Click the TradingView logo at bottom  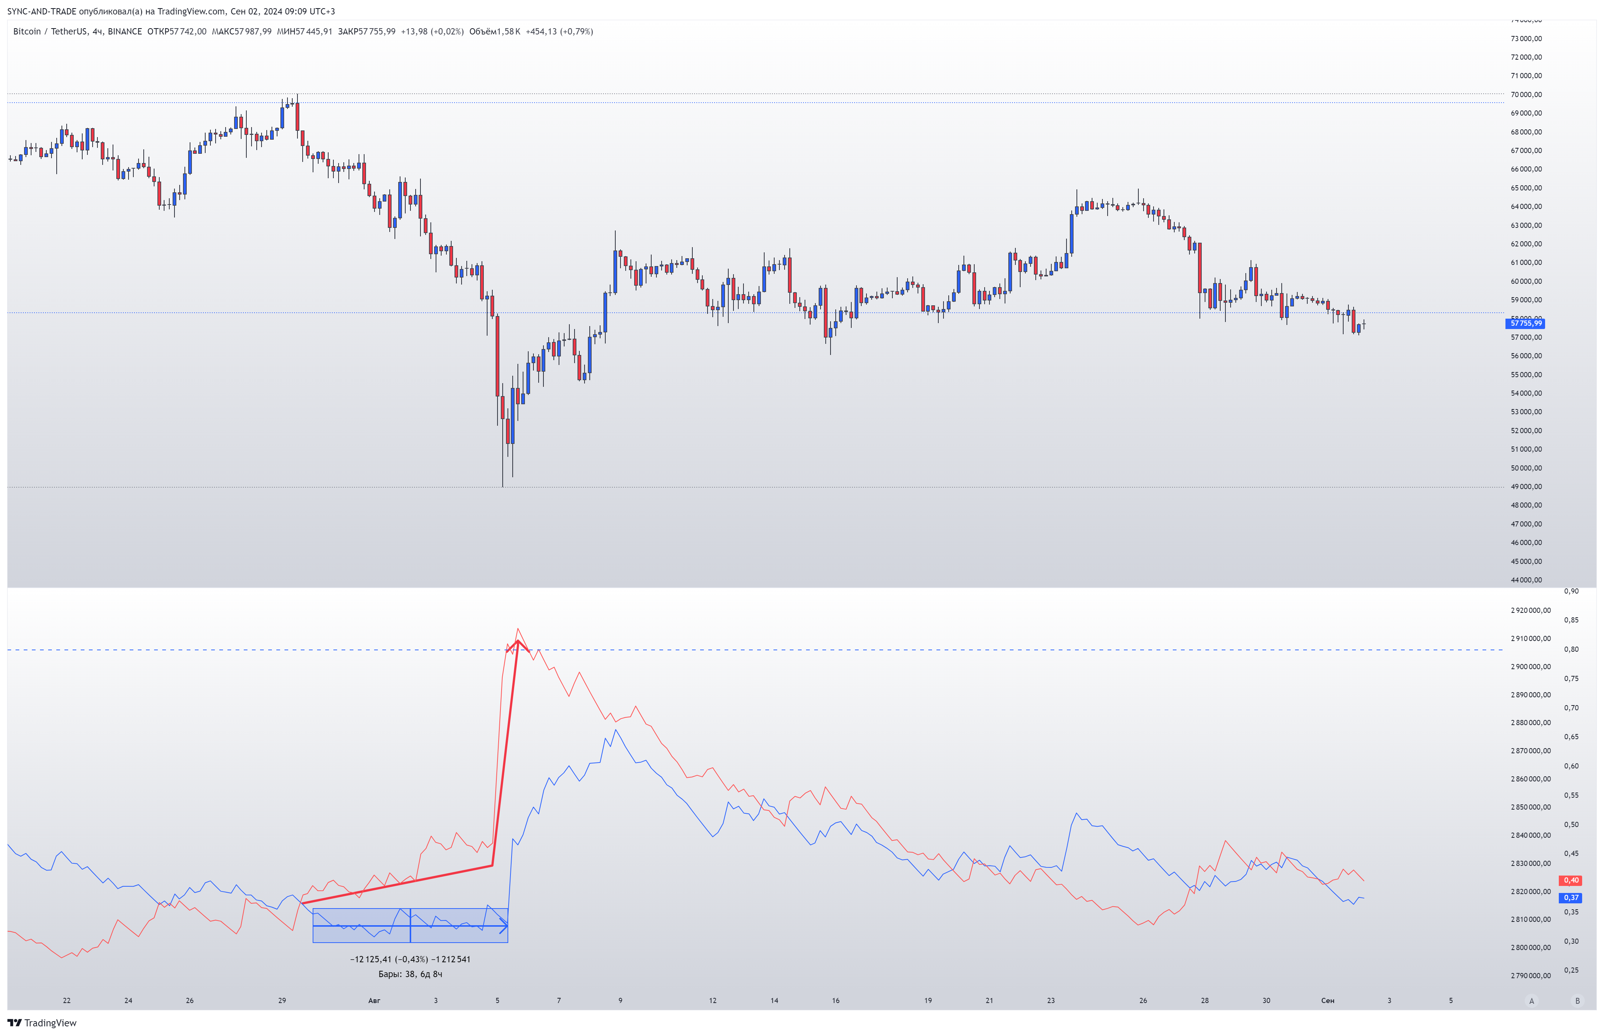click(x=42, y=1023)
